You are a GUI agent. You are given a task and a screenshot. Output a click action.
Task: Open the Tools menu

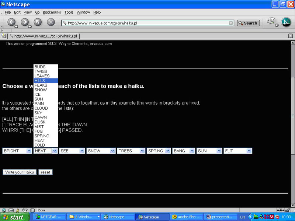[69, 13]
